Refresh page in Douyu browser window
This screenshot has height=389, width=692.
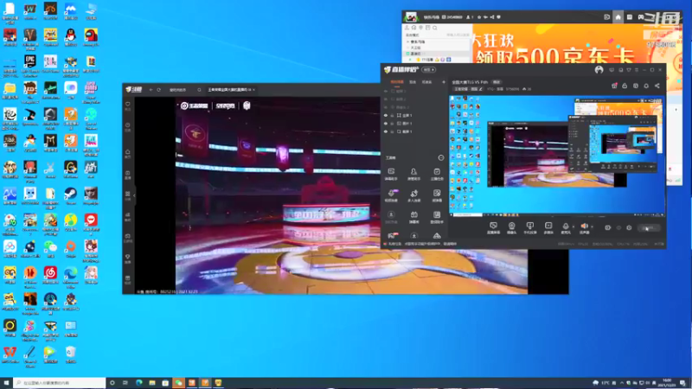pyautogui.click(x=159, y=90)
